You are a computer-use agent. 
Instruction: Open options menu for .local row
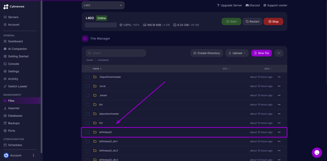tap(279, 86)
